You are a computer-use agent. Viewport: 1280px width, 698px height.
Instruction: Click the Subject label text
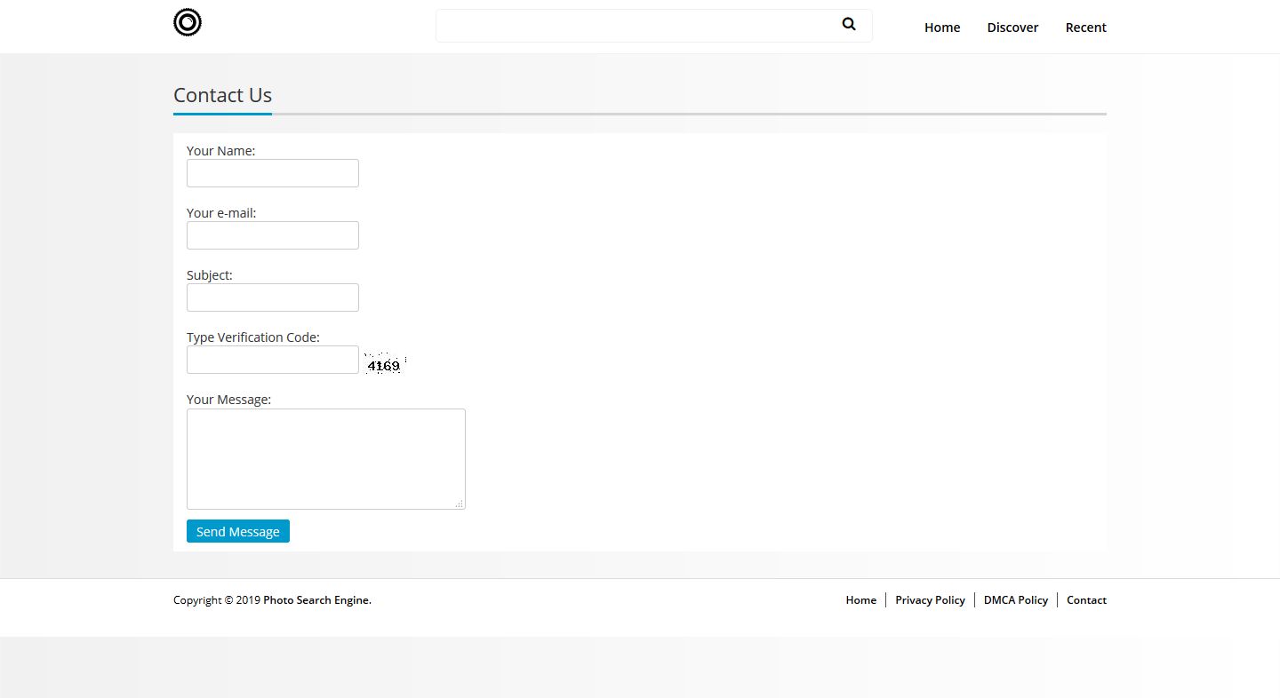210,275
